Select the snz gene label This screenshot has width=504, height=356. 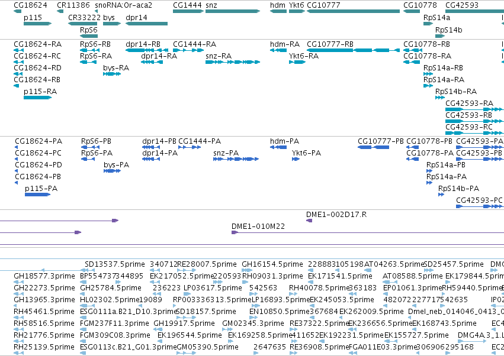pyautogui.click(x=211, y=5)
